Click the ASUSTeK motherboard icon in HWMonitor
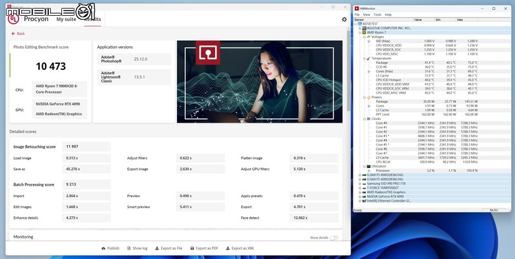This screenshot has width=515, height=259. [x=364, y=28]
